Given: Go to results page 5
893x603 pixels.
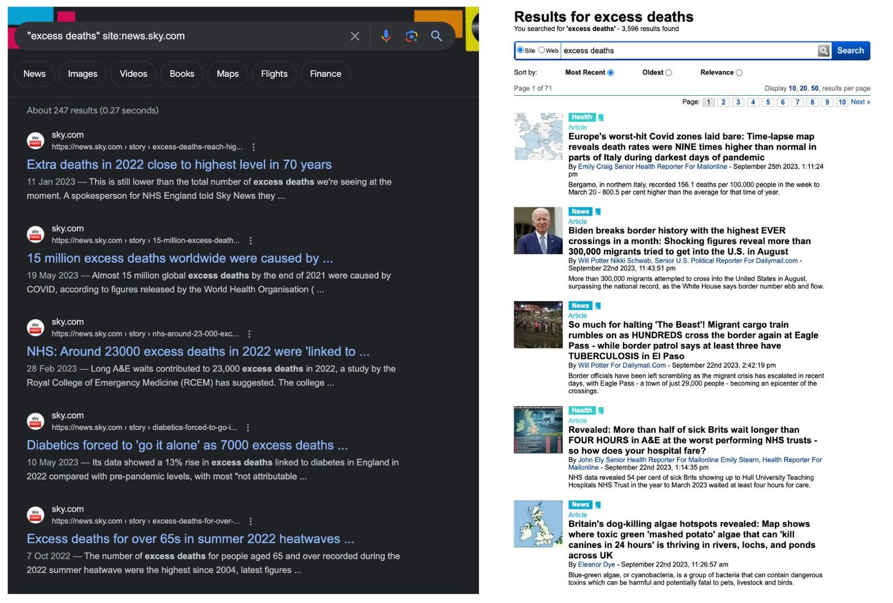Looking at the screenshot, I should click(x=768, y=103).
